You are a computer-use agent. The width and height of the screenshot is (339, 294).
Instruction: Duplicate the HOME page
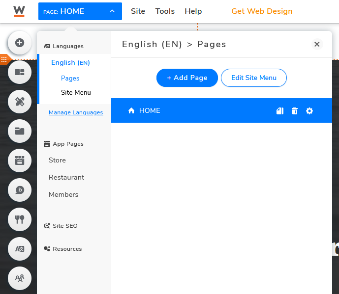pos(280,111)
